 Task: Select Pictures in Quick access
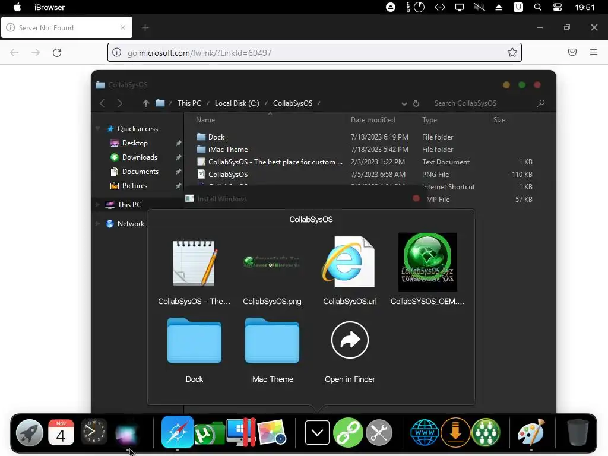pyautogui.click(x=135, y=186)
